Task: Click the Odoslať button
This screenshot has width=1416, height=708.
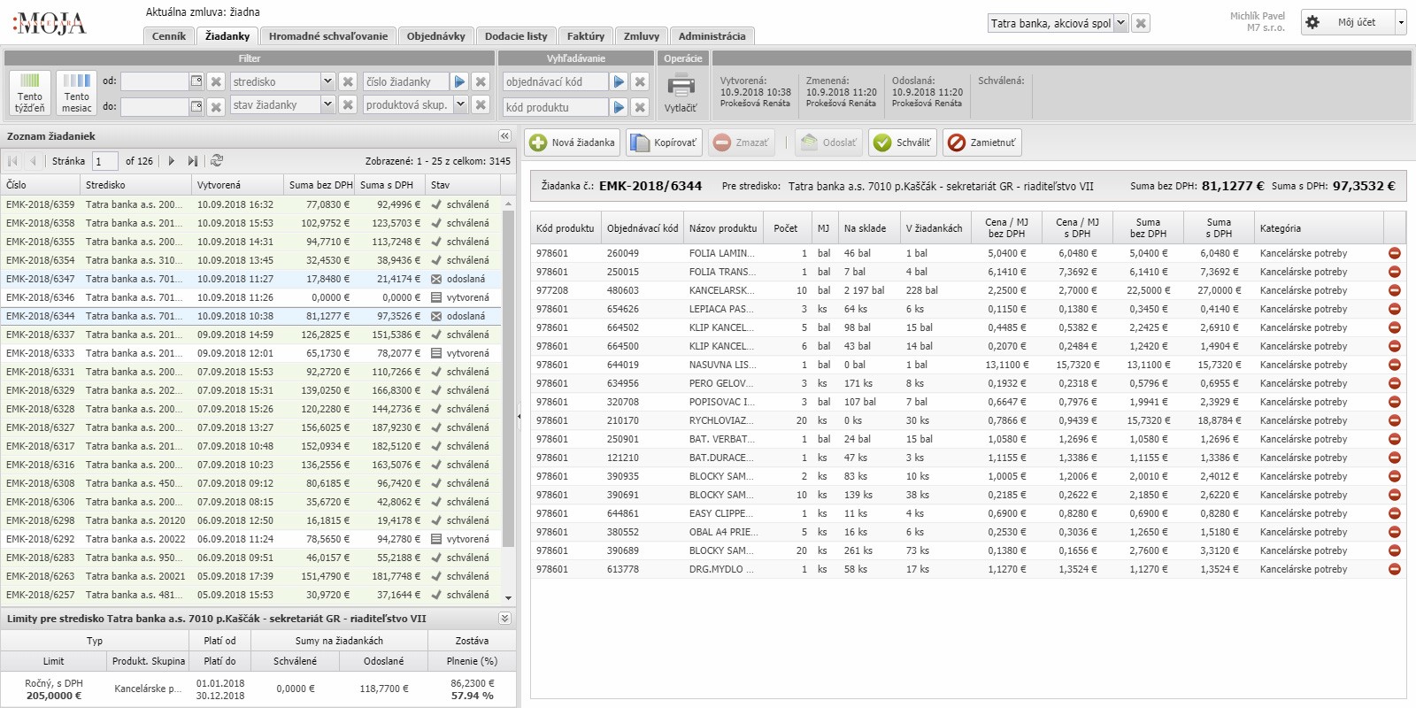Action: [828, 142]
